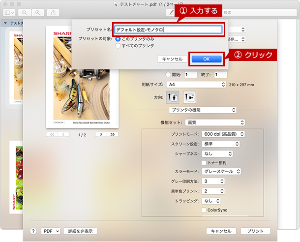Click the markup pen icon in toolbar

[x=171, y=13]
